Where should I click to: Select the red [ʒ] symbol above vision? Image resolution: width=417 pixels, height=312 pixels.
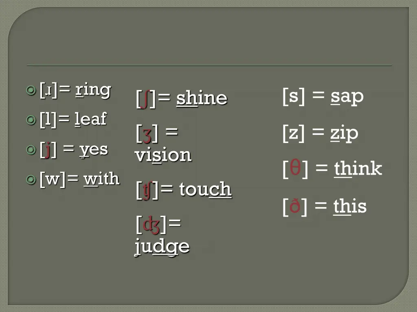(x=147, y=134)
